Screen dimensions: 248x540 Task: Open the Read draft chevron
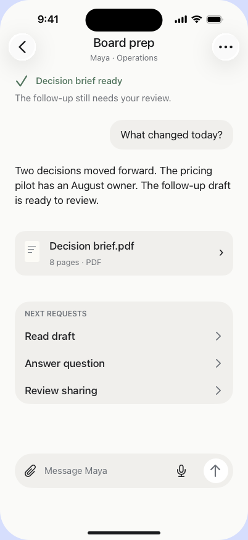tap(218, 336)
